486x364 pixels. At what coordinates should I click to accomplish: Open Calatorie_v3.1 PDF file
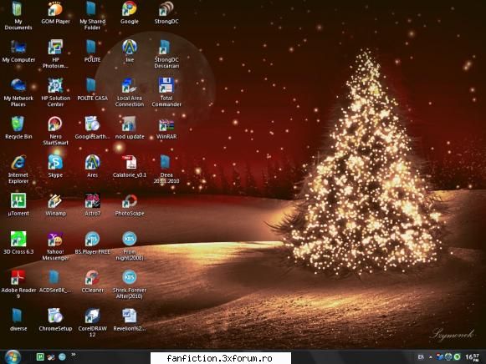(130, 162)
